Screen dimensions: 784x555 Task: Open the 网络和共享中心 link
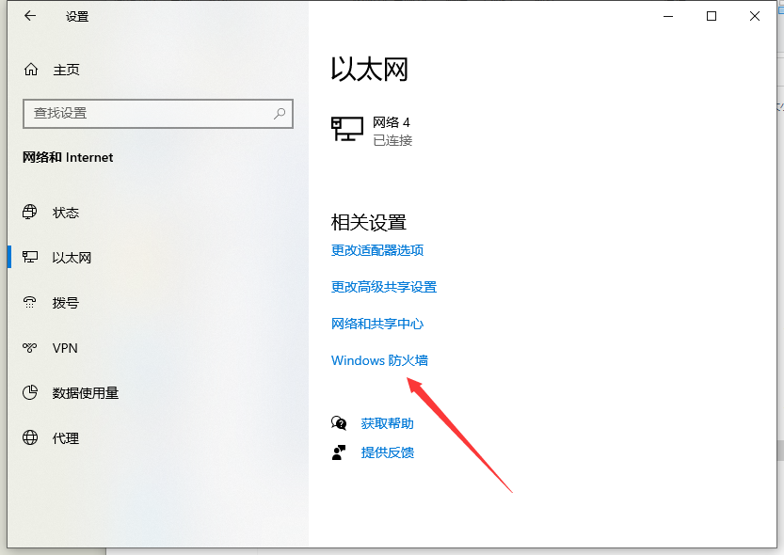[377, 324]
